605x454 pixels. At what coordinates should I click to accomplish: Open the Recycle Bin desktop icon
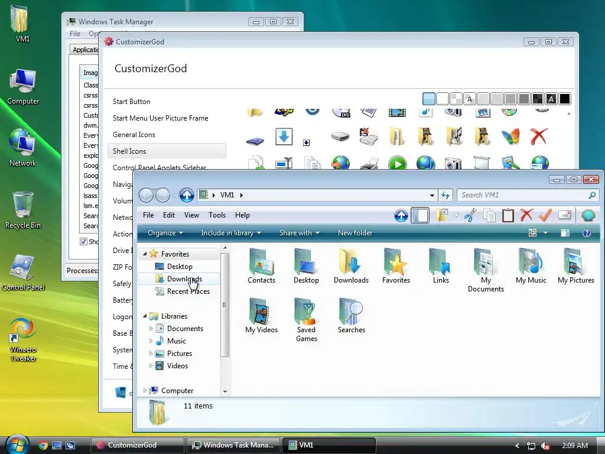[x=23, y=210]
